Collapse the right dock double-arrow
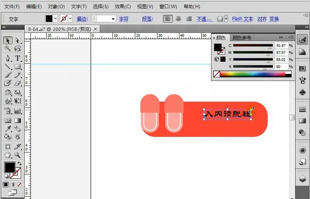Viewport: 310px width, 199px height. tap(306, 27)
